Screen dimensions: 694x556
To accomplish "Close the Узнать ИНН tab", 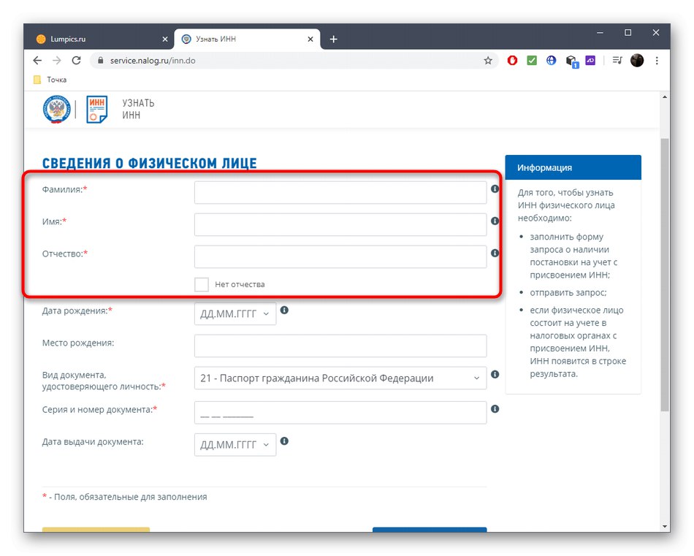I will (x=310, y=39).
